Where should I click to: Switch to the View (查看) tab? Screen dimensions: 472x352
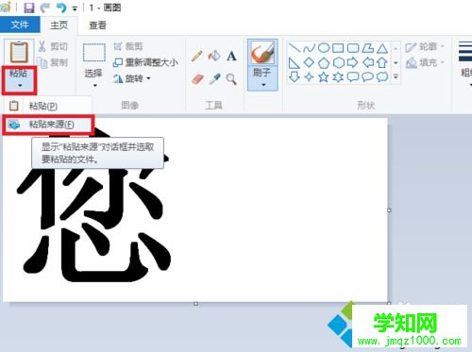(x=97, y=25)
